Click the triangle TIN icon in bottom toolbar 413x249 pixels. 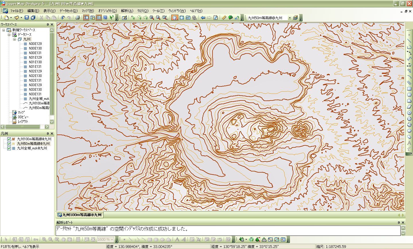click(264, 240)
